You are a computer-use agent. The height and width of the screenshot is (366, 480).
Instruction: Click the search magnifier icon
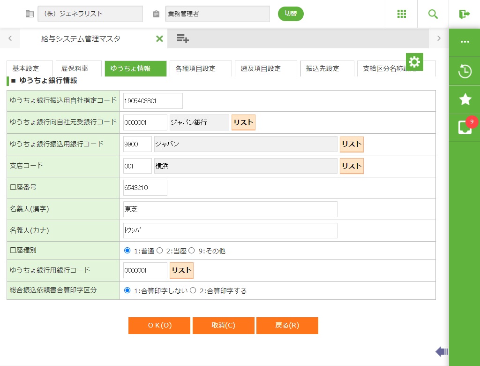(433, 14)
